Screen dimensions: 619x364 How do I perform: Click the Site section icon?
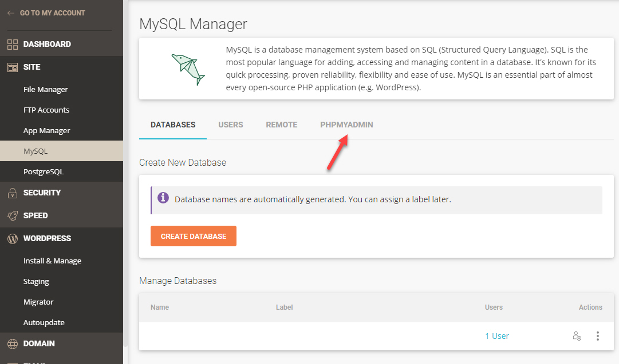click(x=13, y=67)
